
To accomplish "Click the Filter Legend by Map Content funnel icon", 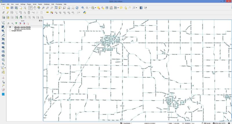I will point(16,23).
